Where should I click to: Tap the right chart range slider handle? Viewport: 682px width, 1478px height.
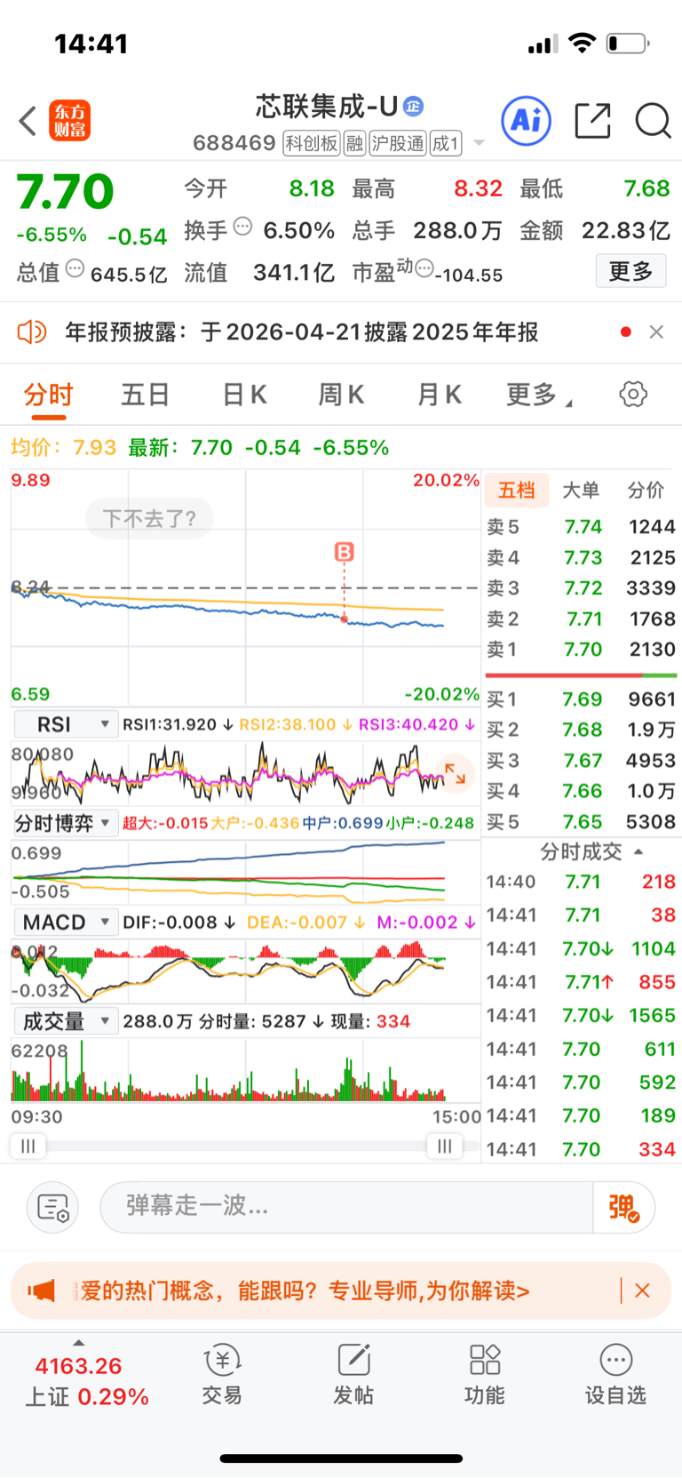point(445,1146)
